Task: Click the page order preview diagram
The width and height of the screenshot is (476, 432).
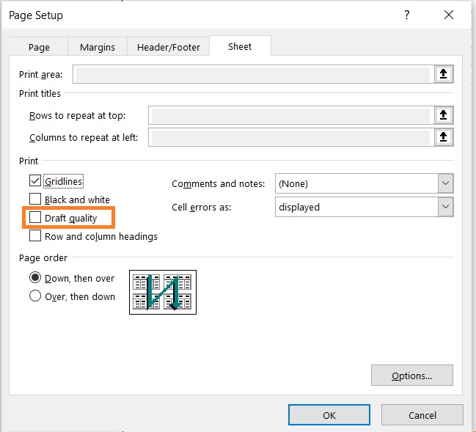Action: click(x=163, y=292)
